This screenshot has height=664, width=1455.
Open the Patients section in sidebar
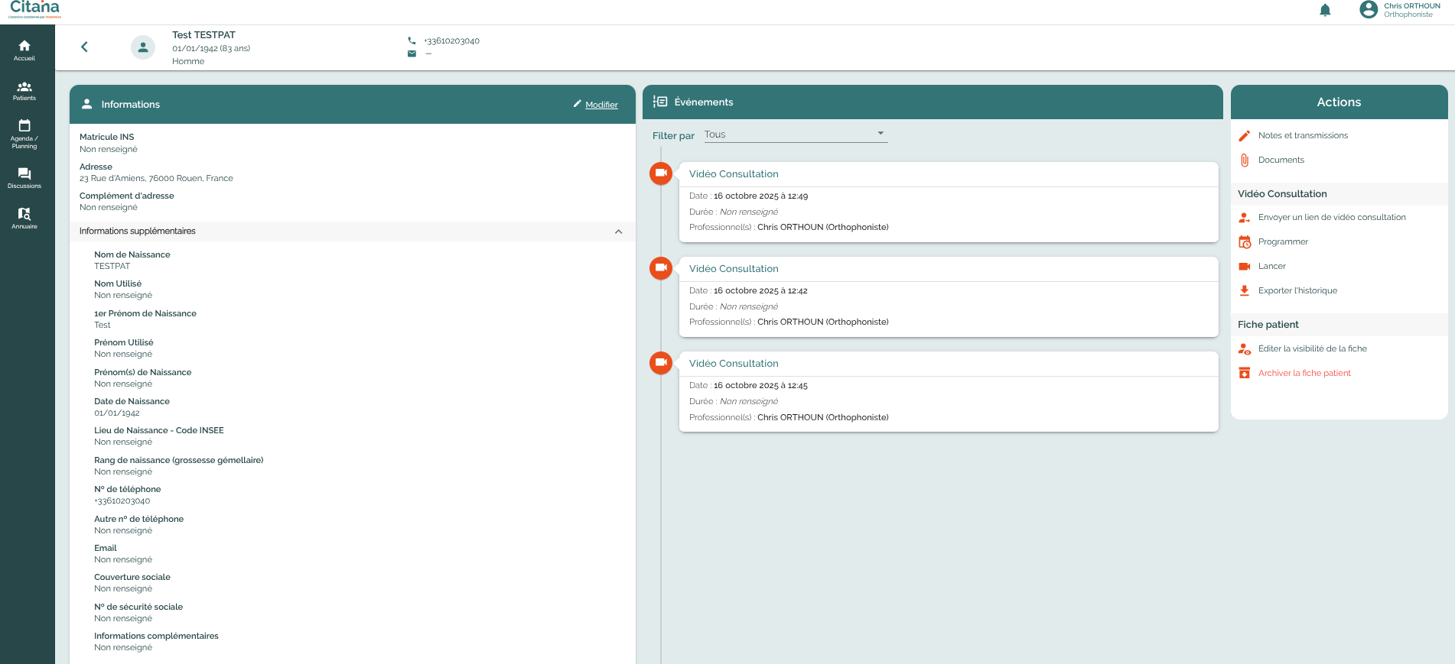coord(24,91)
